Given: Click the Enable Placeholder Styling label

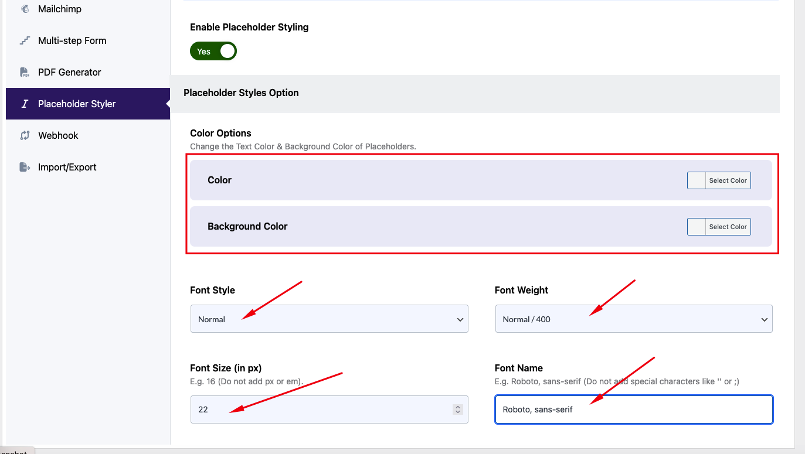Looking at the screenshot, I should tap(249, 27).
